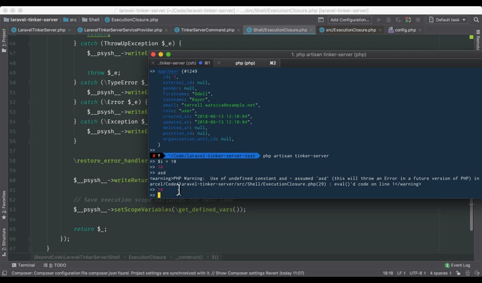Open the Structure sidebar tool button

pos(4,242)
